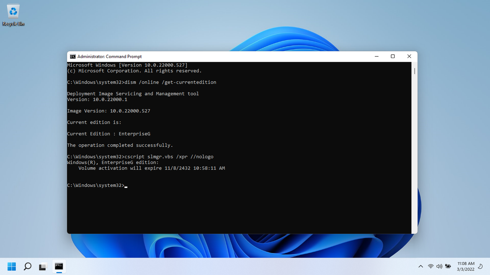Screen dimensions: 490x275
Task: Open the Recycle Bin desktop icon
Action: tap(13, 15)
